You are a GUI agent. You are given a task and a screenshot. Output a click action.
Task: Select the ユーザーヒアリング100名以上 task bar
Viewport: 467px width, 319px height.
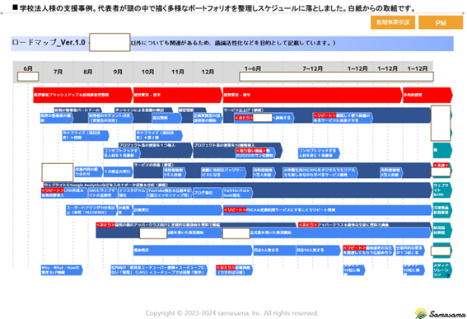click(91, 210)
